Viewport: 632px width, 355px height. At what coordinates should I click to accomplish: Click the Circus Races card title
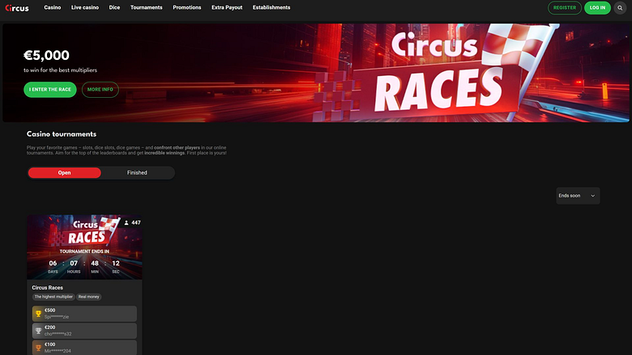click(x=48, y=288)
